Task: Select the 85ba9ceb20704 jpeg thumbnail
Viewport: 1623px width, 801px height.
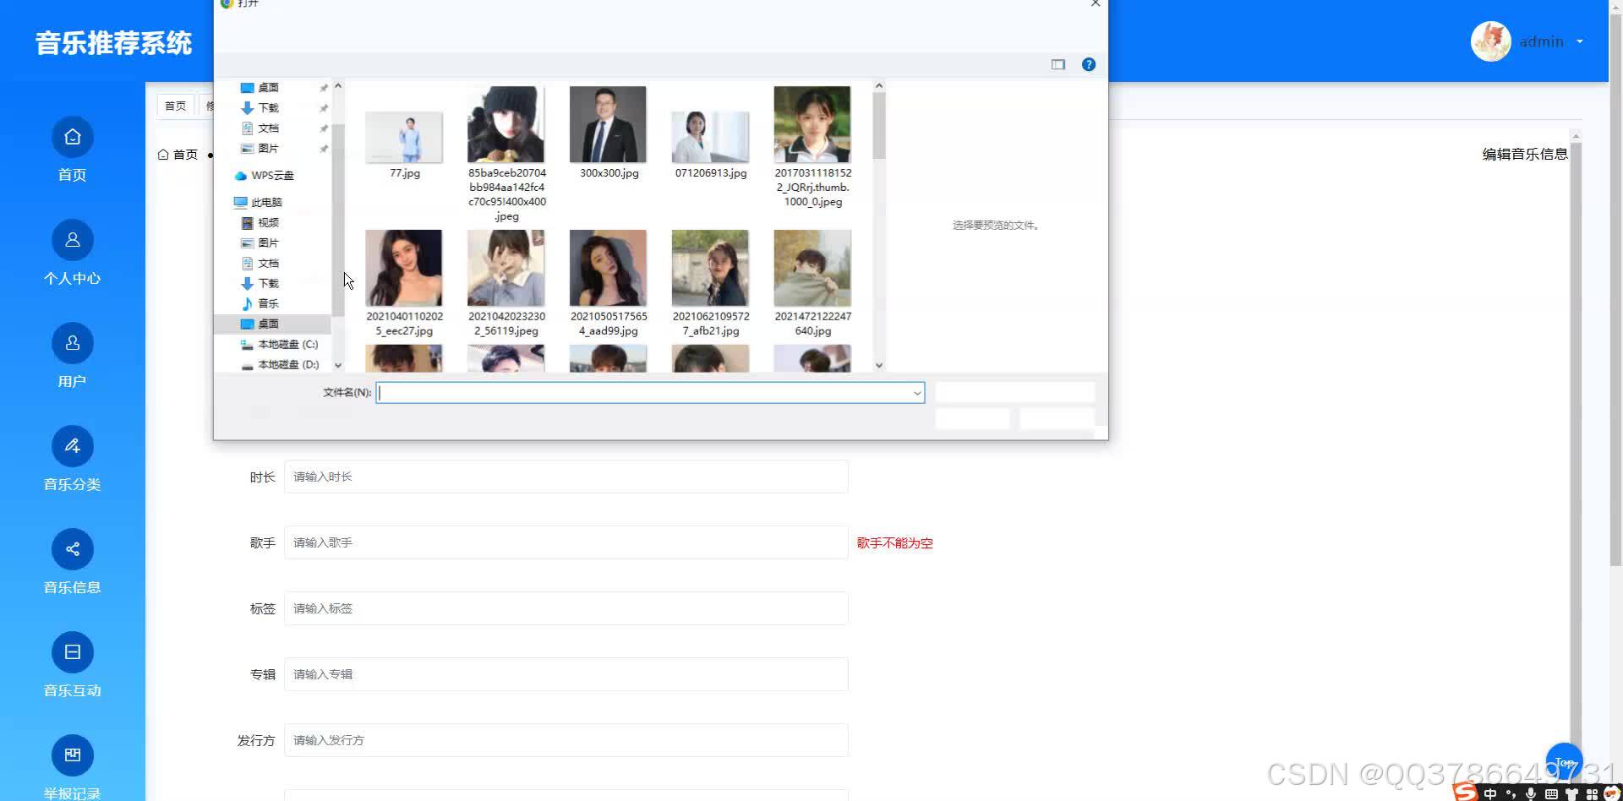Action: [505, 124]
